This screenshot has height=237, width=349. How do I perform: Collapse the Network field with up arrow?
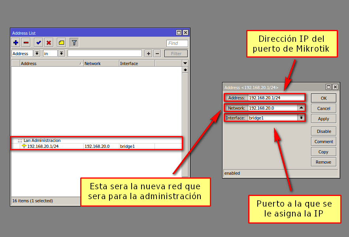301,108
